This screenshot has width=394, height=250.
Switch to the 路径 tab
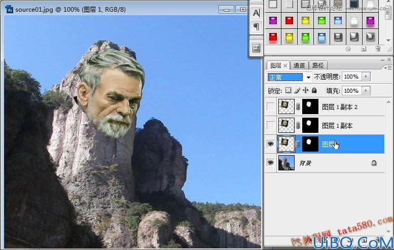click(318, 65)
